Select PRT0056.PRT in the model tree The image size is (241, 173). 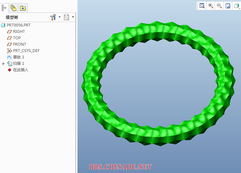(18, 25)
